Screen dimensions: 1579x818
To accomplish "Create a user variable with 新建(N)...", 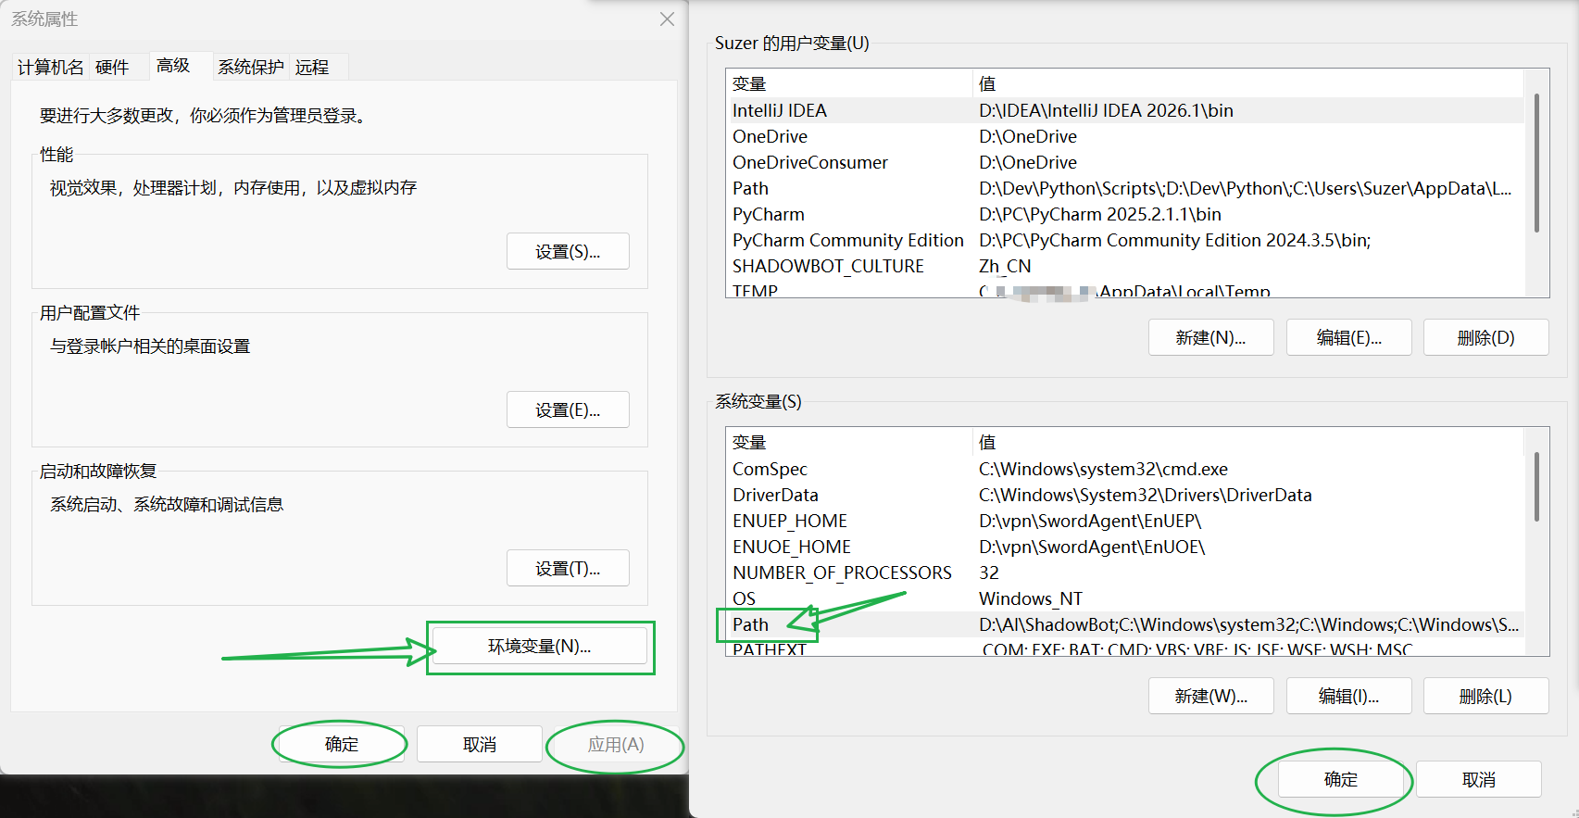I will (x=1211, y=338).
